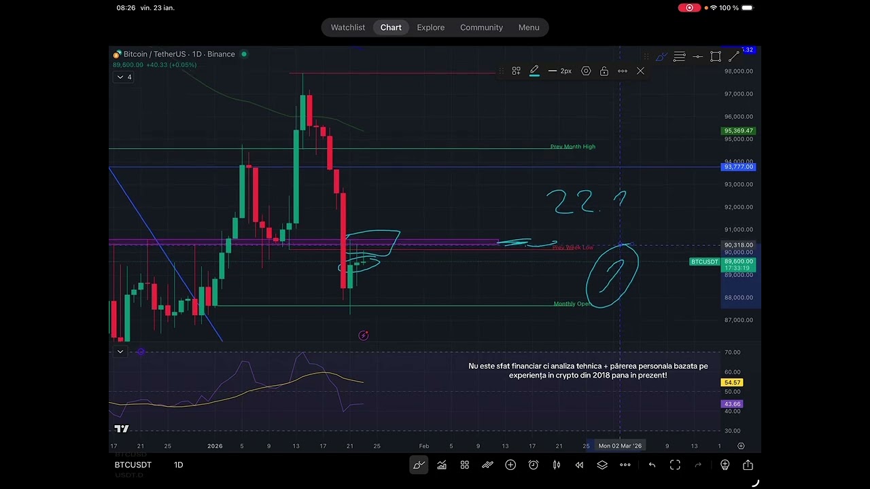Open the Explore tab
Image resolution: width=870 pixels, height=489 pixels.
431,28
